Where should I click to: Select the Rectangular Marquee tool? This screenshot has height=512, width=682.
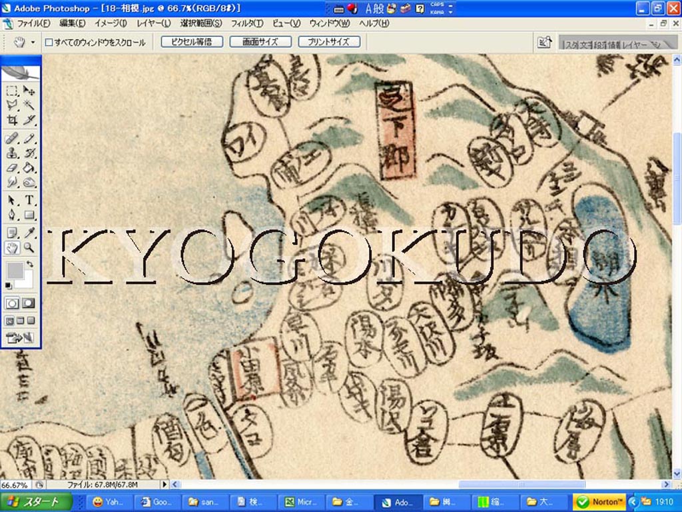click(x=12, y=91)
